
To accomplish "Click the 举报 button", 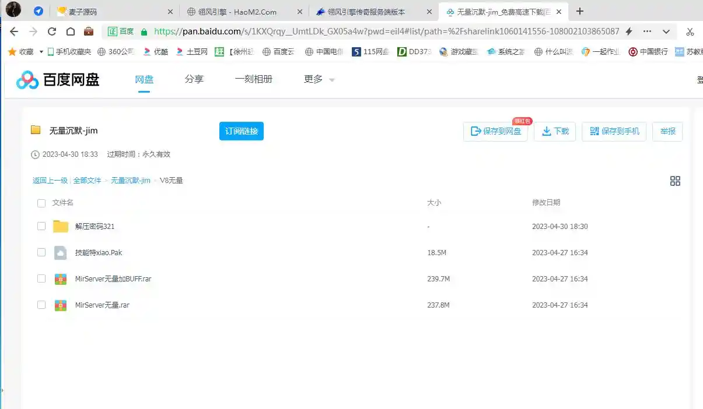I will coord(668,131).
